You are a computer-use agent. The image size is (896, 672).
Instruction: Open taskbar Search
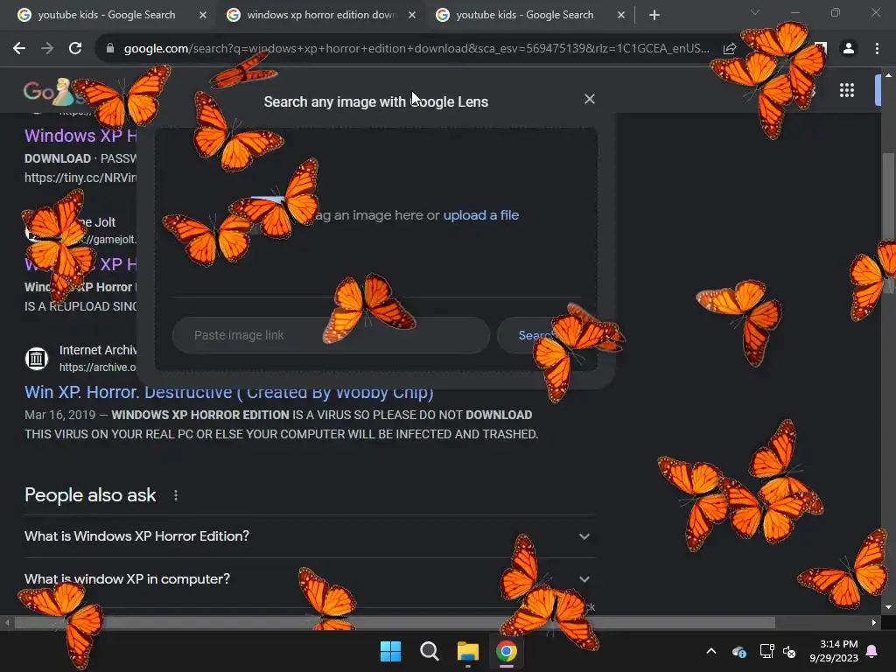(429, 651)
